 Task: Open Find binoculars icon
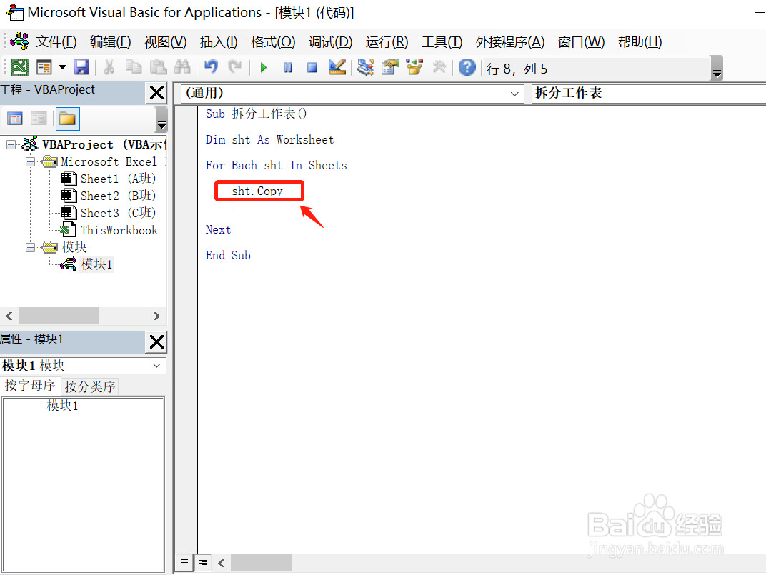[182, 67]
